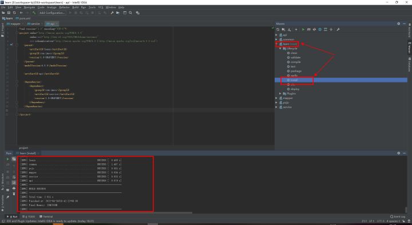Expand the Plugins node in Maven tree
This screenshot has height=225, width=412.
coord(280,93)
